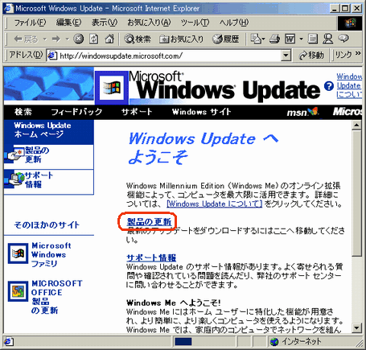Click the Print toolbar icon
Viewport: 366px width, 350px height.
274,39
